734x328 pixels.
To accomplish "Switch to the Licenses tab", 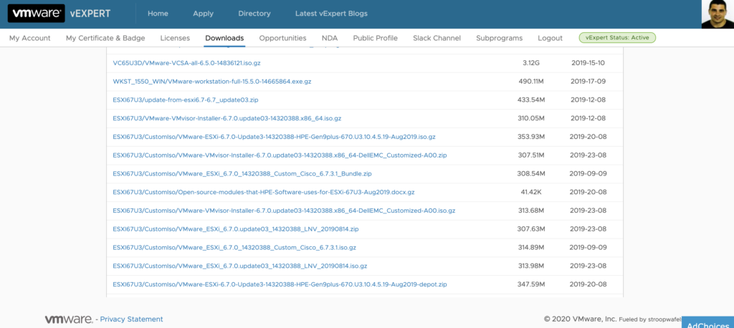I will pyautogui.click(x=175, y=38).
